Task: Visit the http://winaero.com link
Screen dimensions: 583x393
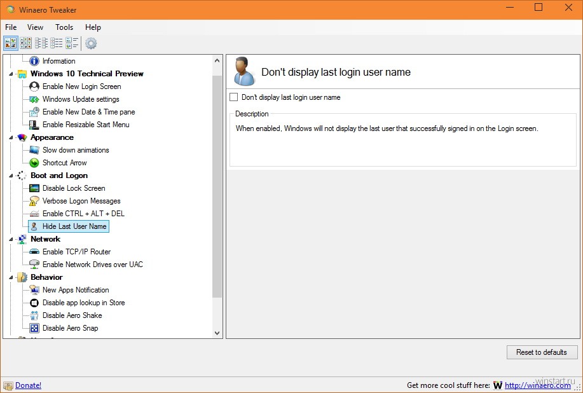Action: [538, 385]
